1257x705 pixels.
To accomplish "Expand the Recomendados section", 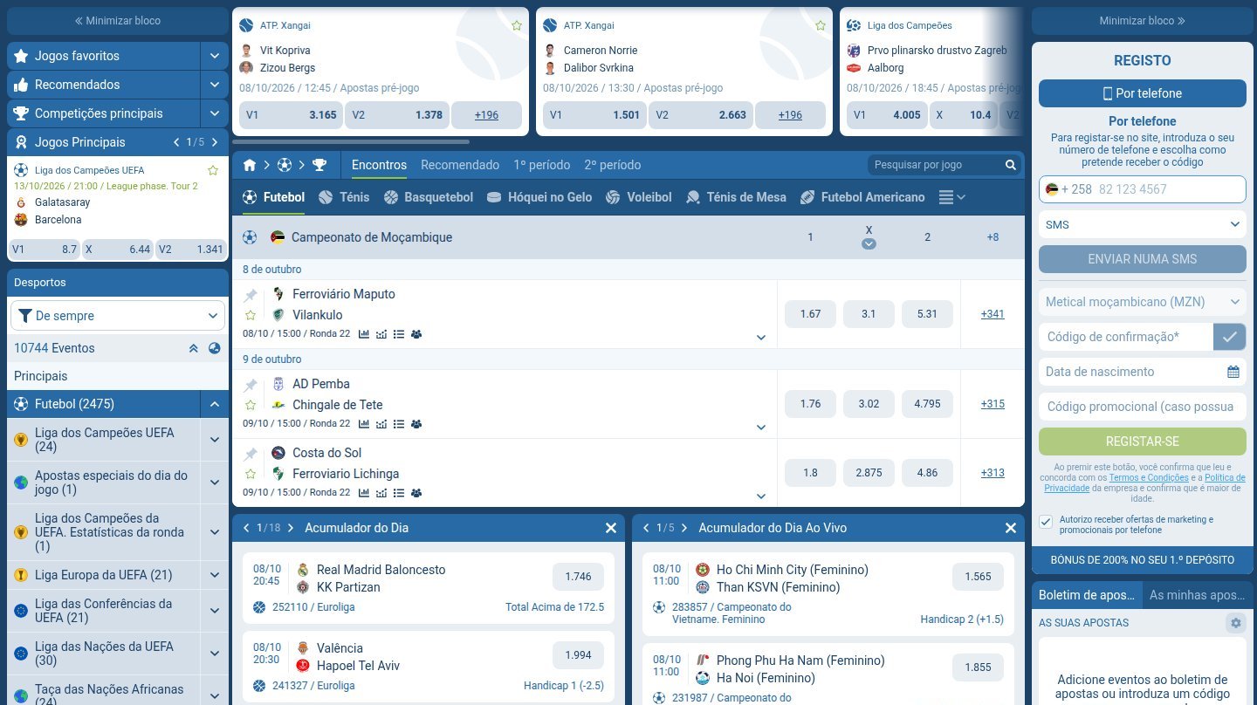I will [214, 85].
